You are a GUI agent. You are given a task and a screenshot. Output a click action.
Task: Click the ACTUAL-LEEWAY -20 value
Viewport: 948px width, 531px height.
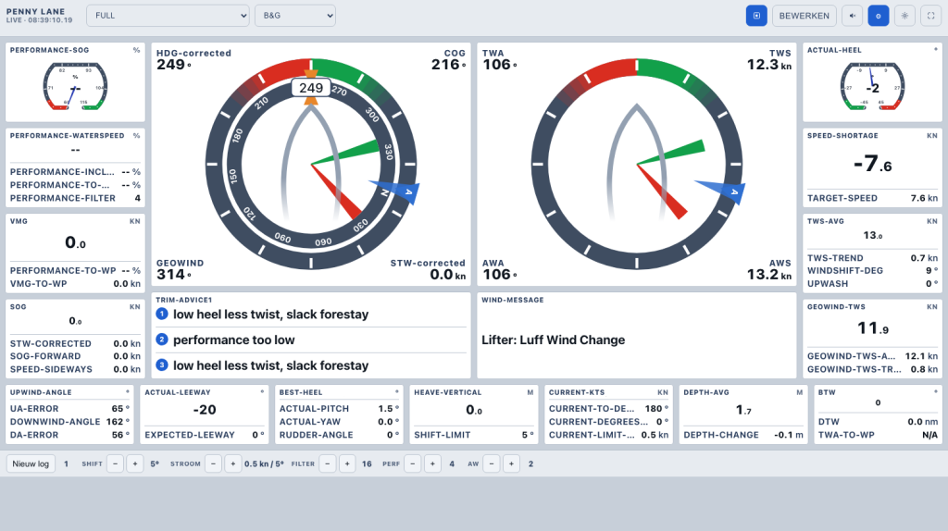click(x=205, y=410)
